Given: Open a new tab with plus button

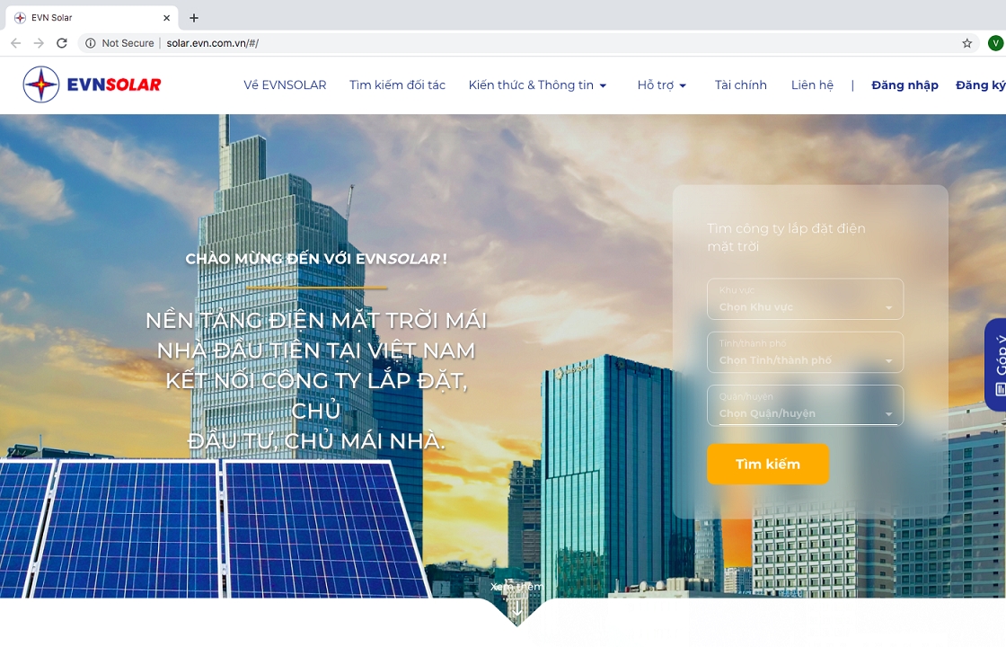Looking at the screenshot, I should (x=194, y=18).
